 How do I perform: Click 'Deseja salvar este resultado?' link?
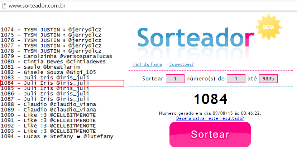(210, 118)
